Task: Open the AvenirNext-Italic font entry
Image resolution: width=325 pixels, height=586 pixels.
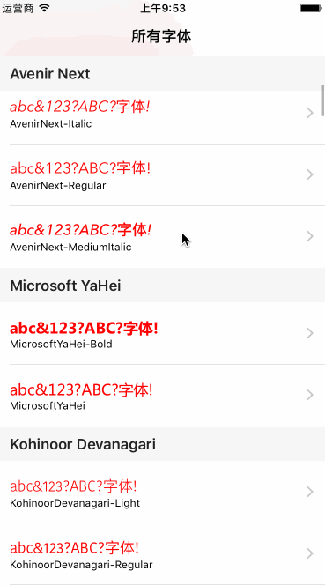Action: coord(162,113)
